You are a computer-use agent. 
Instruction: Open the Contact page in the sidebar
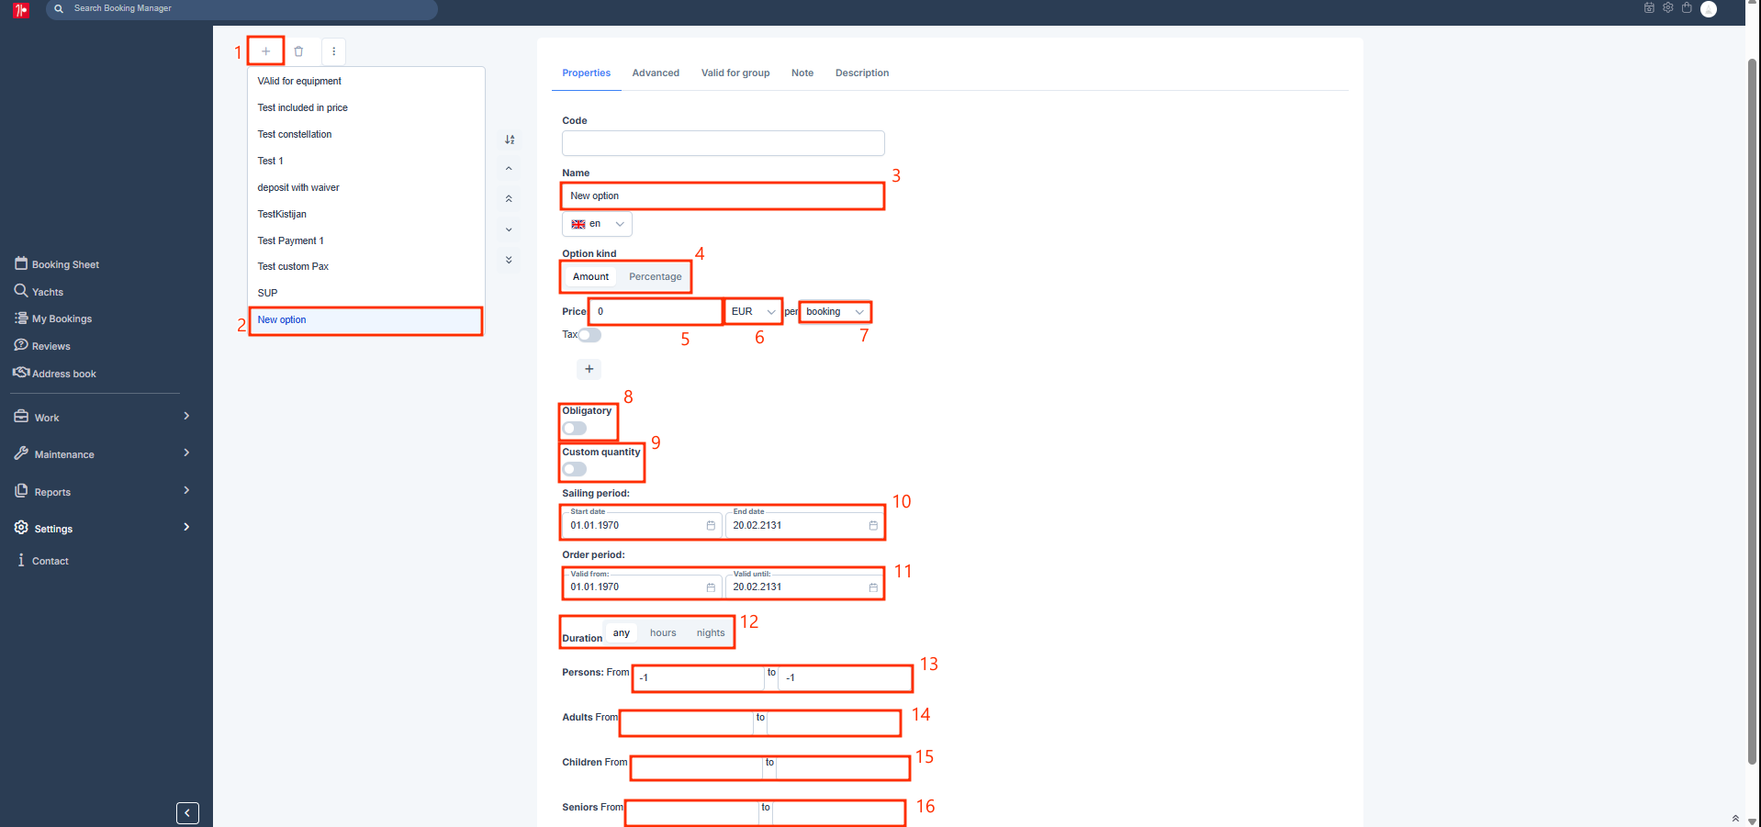point(42,561)
